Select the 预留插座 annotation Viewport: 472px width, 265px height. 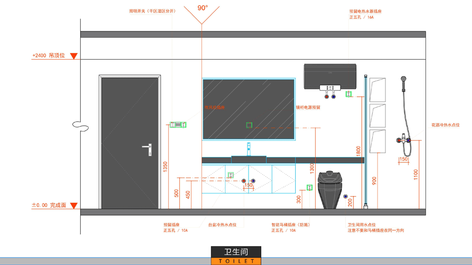[x=171, y=225]
